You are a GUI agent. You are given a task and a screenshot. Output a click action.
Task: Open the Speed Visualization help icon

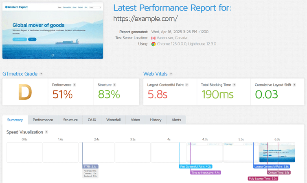tap(46, 132)
